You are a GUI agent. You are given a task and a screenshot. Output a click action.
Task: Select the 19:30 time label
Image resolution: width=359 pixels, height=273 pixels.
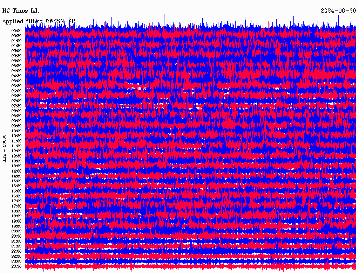click(x=16, y=226)
